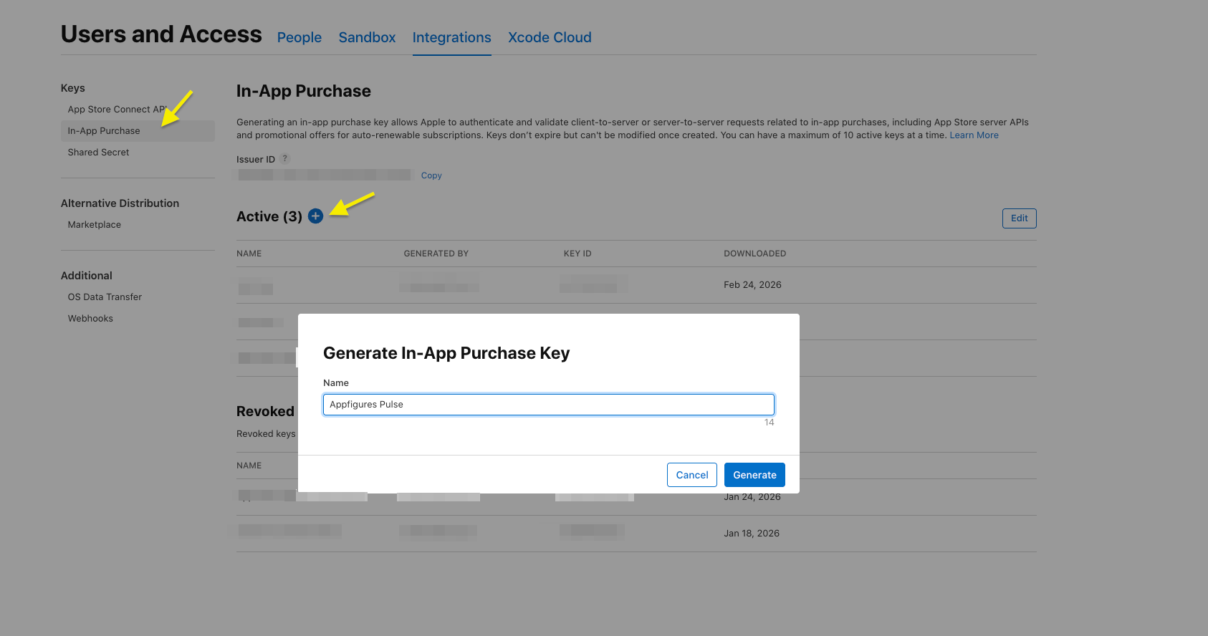Click the Issuer ID question mark help icon
1208x636 pixels.
tap(285, 158)
